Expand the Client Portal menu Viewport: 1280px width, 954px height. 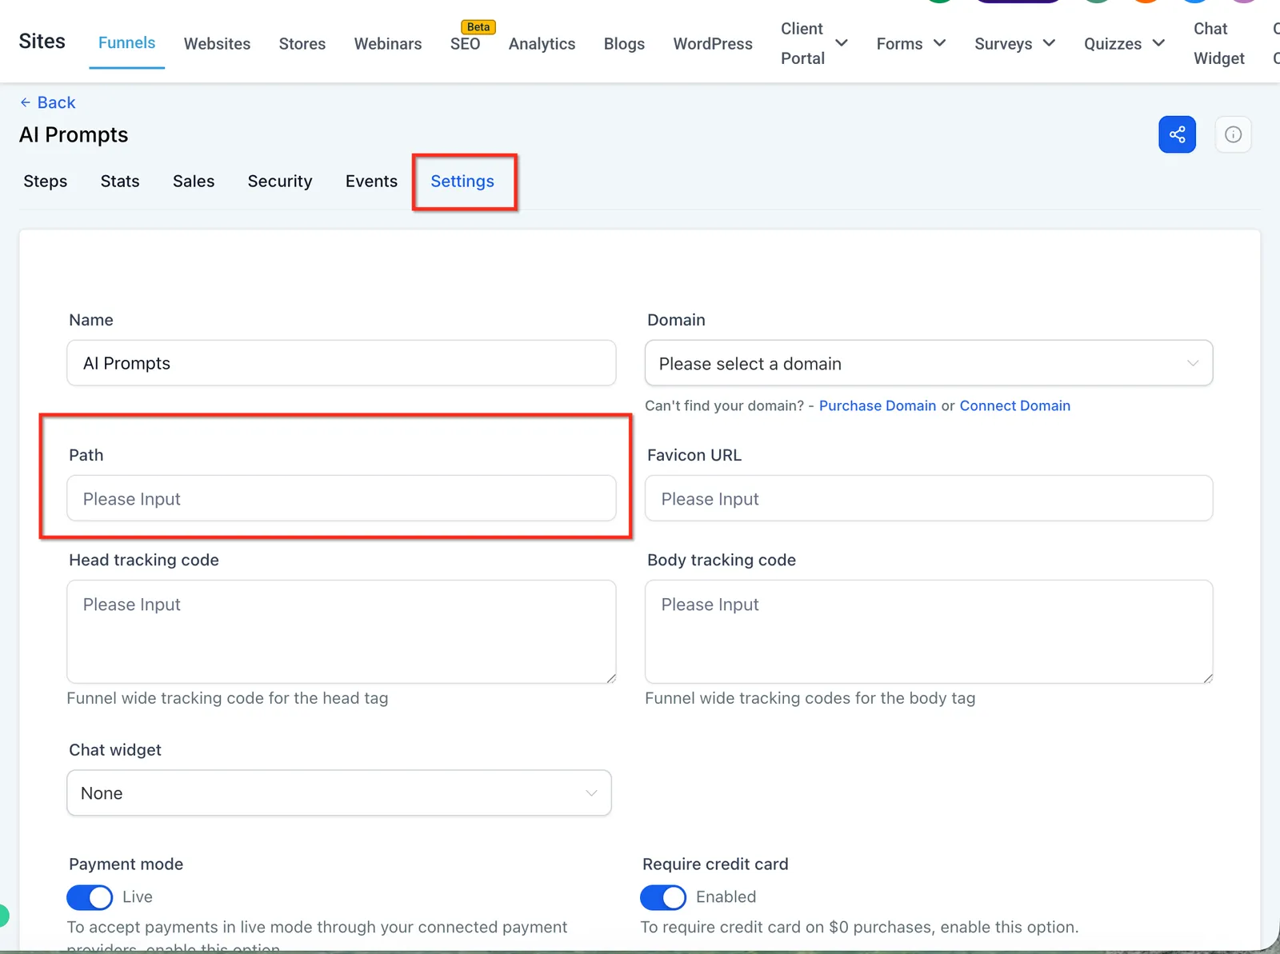pyautogui.click(x=814, y=43)
